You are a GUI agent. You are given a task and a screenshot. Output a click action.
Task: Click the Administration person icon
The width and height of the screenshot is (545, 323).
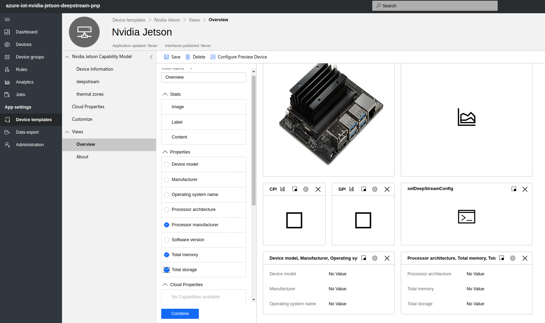[x=7, y=145]
